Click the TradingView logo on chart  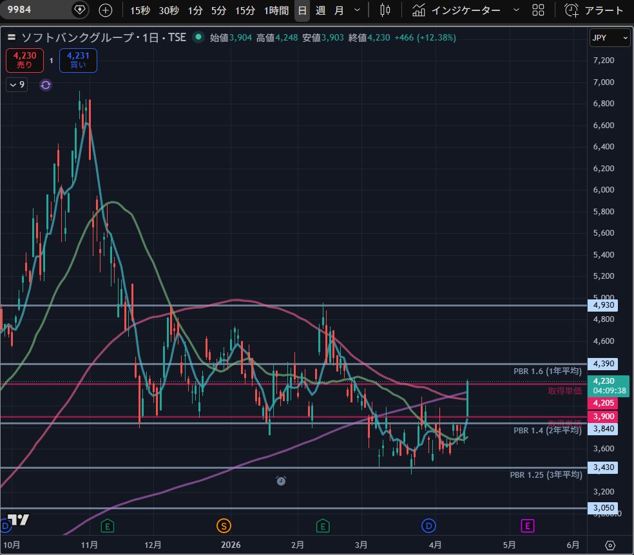18,520
